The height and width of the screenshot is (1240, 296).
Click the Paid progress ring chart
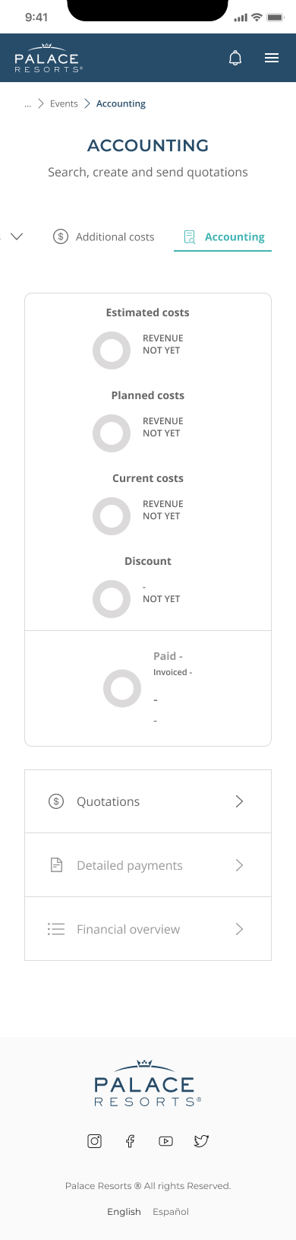pos(122,689)
